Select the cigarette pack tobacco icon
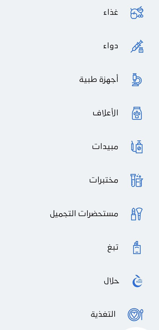159x330 pixels. coord(137,247)
